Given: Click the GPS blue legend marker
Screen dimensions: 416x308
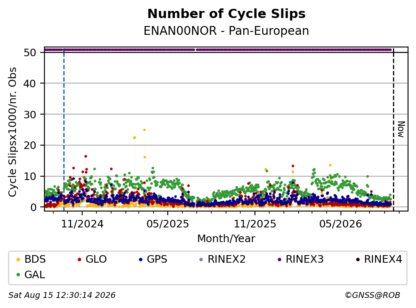Looking at the screenshot, I should (140, 259).
